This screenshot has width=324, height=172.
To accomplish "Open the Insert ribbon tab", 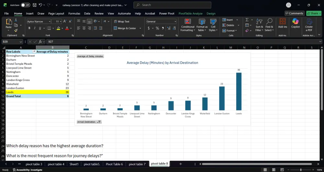I will tap(29, 13).
